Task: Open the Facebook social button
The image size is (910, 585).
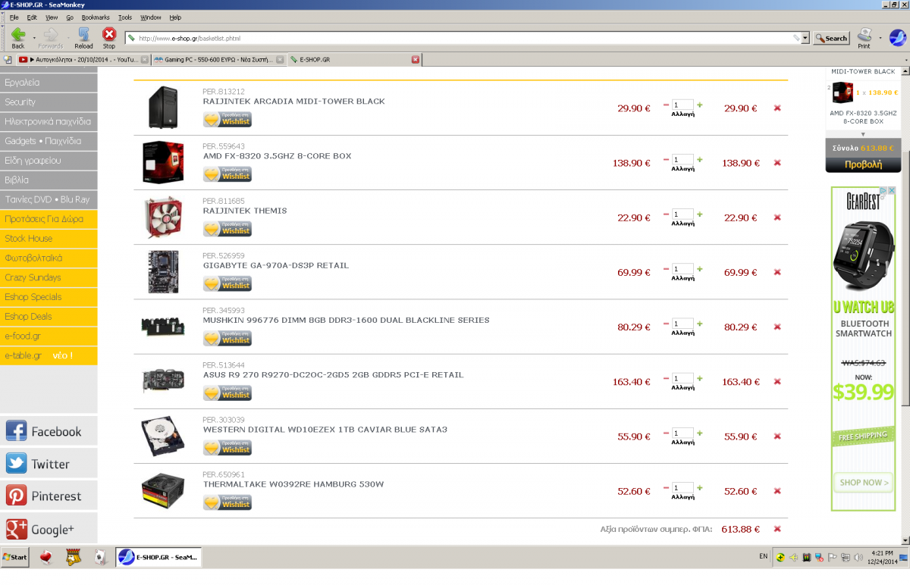Action: coord(49,430)
